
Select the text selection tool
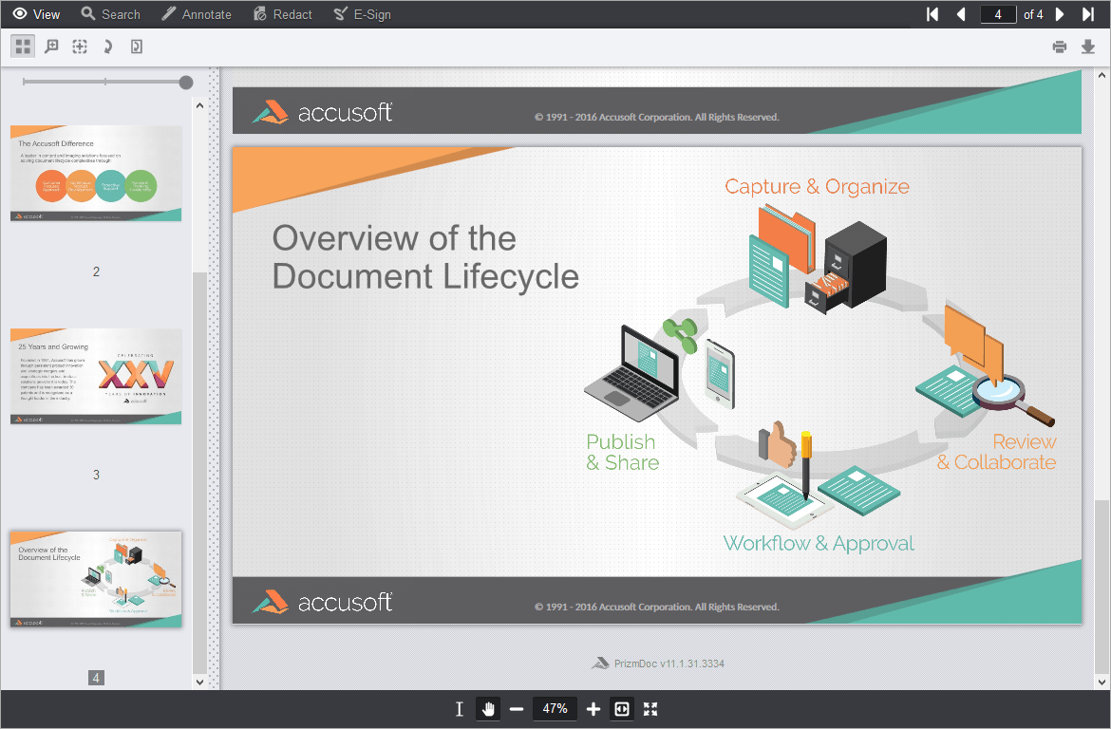459,708
